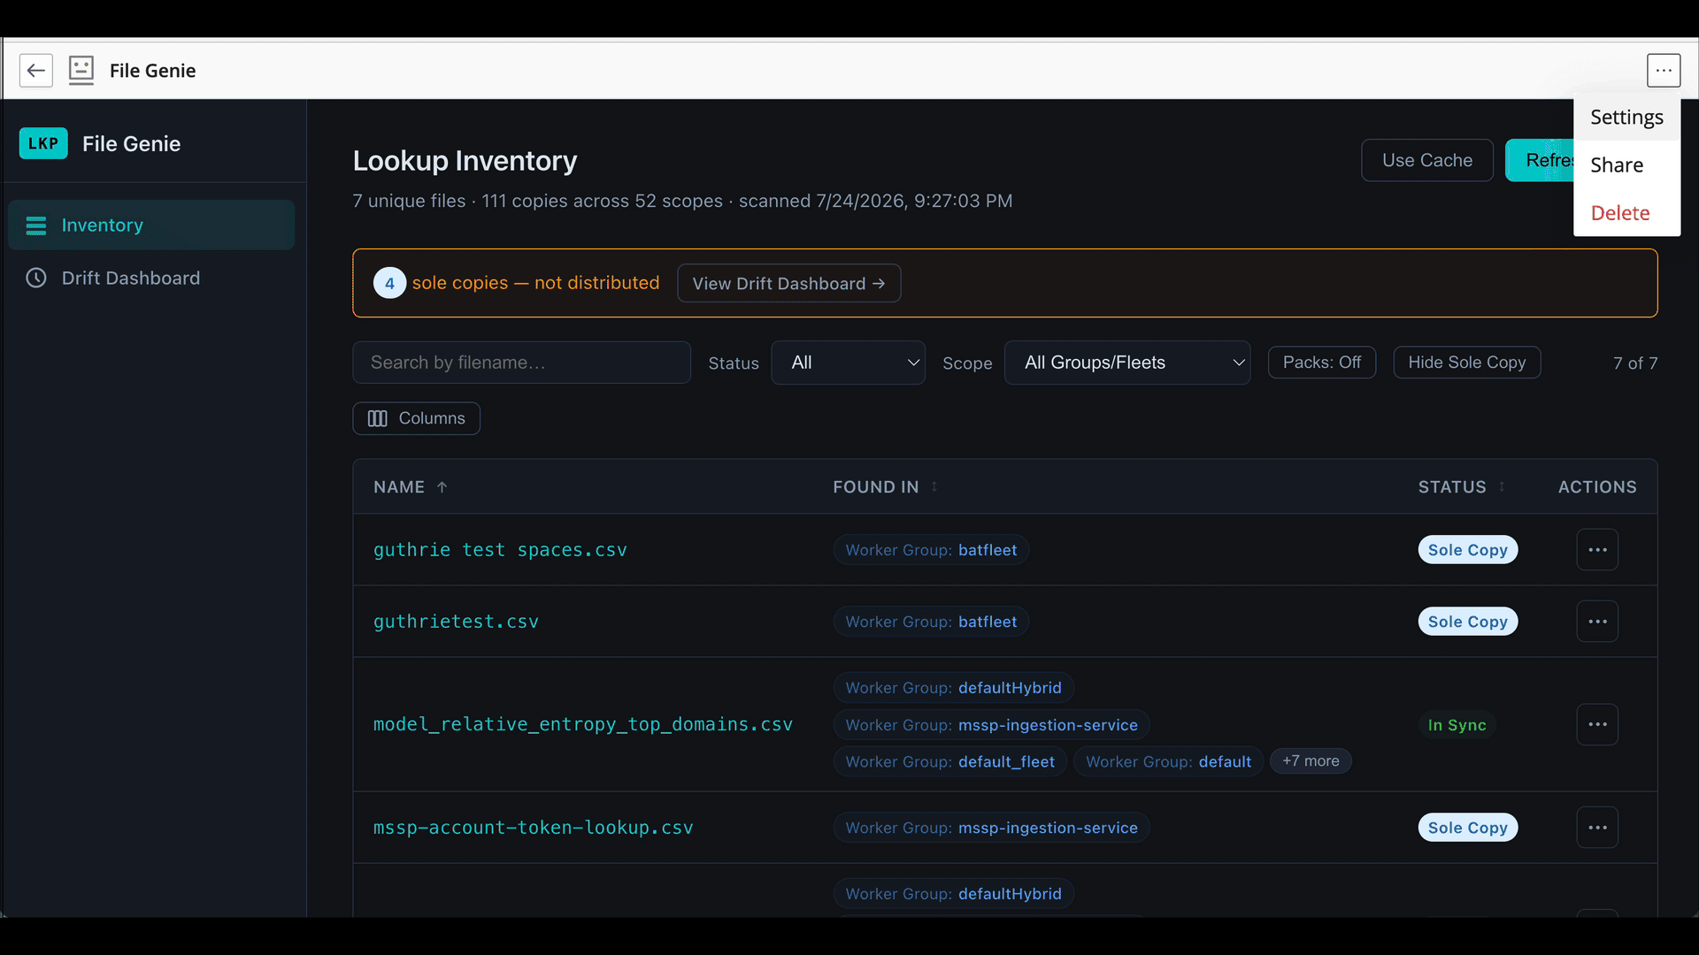Click the STATUS column header

click(x=1452, y=487)
